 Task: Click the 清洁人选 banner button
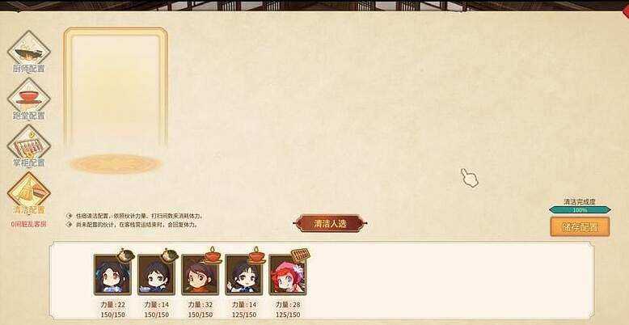[330, 223]
